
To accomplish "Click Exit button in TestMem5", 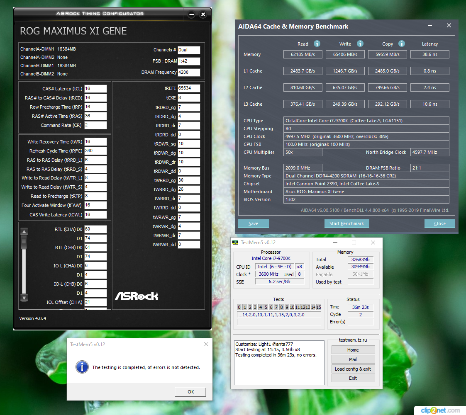I will [353, 378].
